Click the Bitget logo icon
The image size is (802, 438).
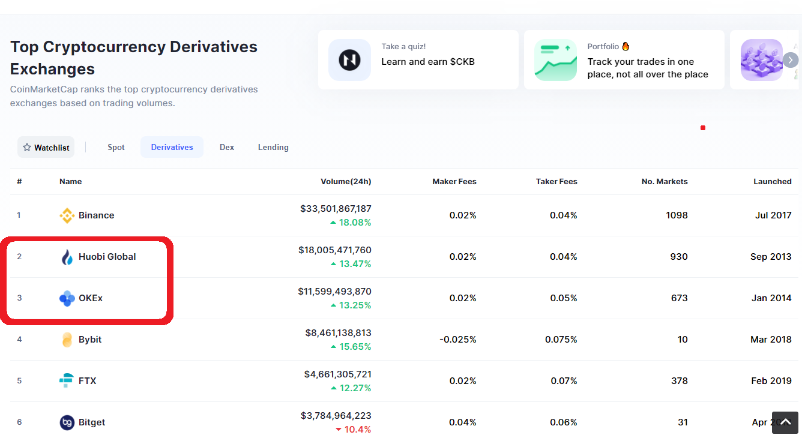[67, 422]
